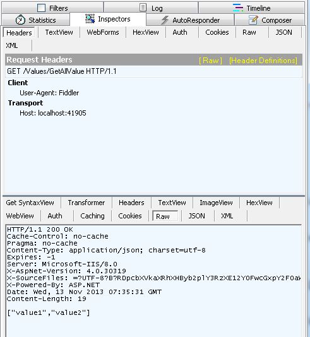Screen dimensions: 310x337
Task: Open the Caching response tab
Action: tap(92, 216)
